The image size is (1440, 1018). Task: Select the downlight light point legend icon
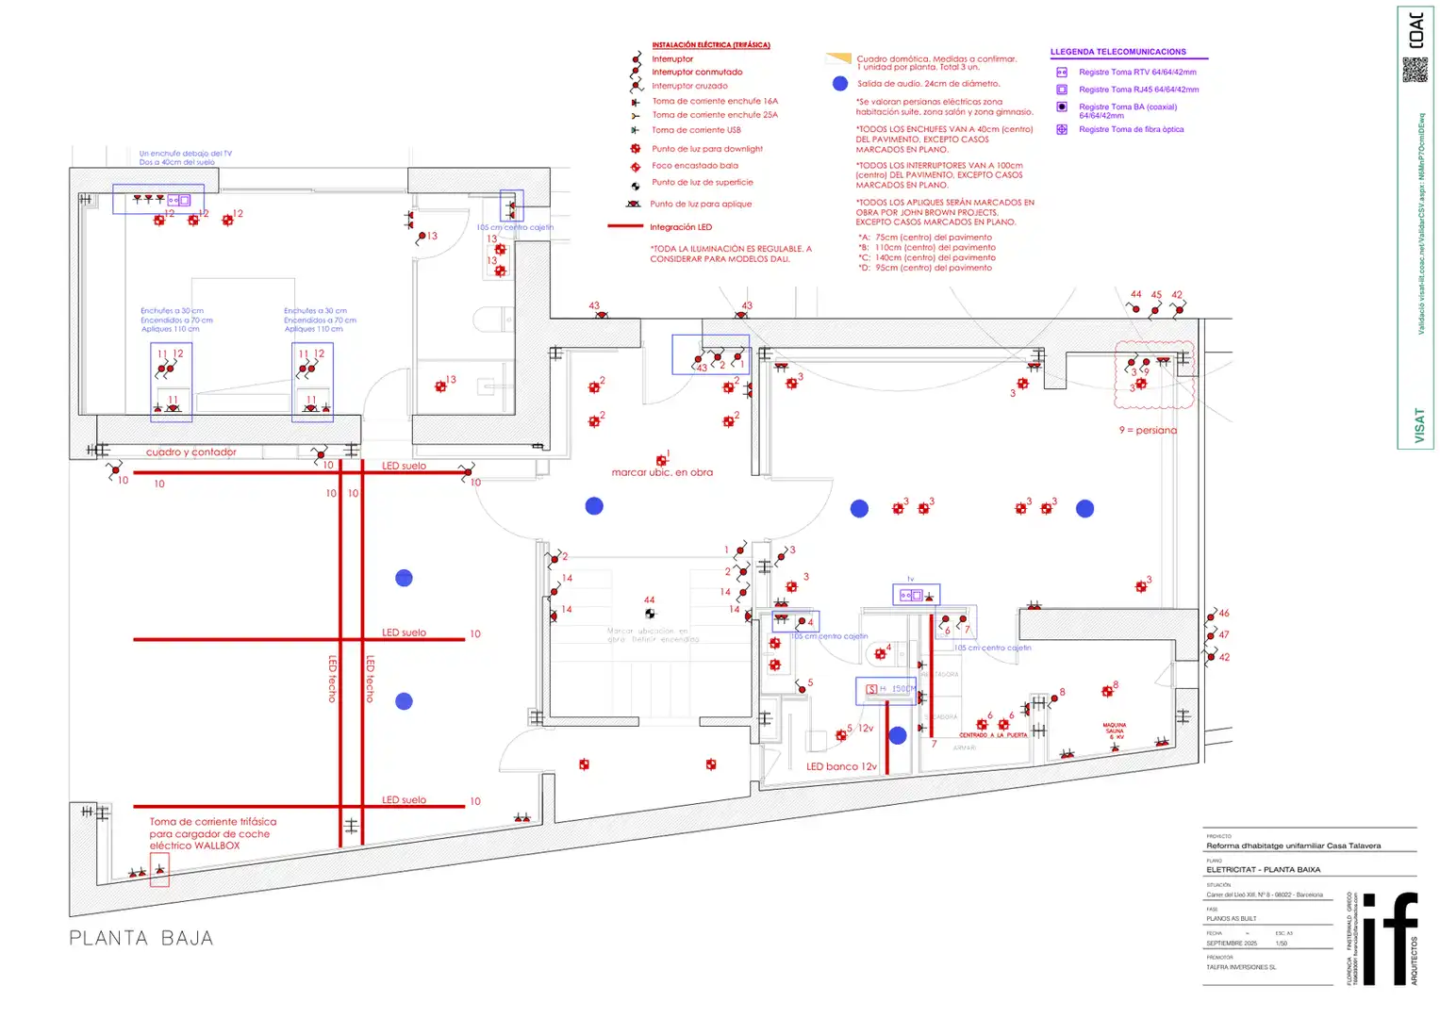[636, 149]
